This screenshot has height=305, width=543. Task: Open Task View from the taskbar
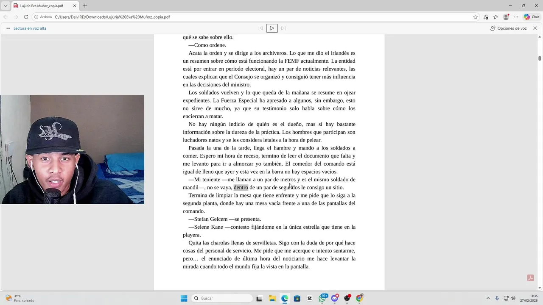click(x=259, y=298)
